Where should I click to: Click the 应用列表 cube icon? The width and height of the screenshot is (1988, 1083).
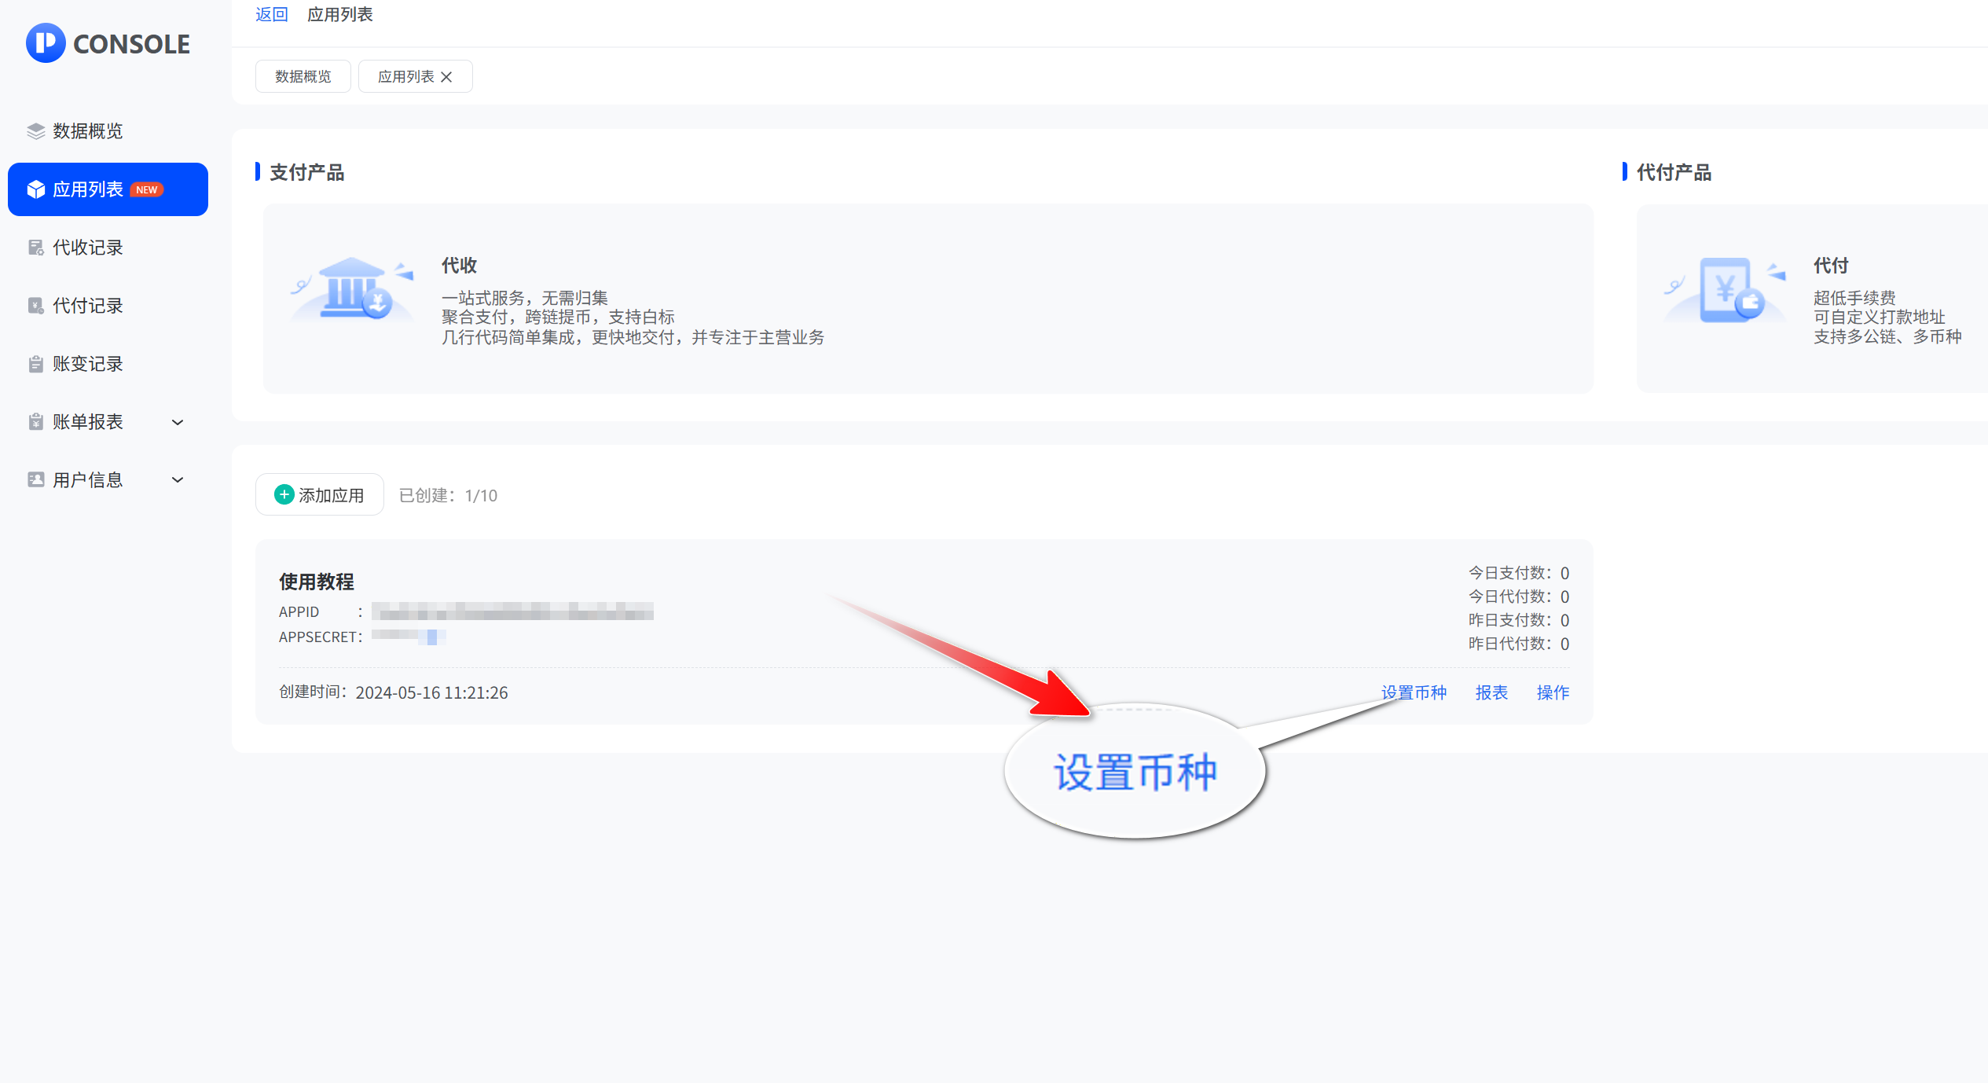(x=35, y=189)
